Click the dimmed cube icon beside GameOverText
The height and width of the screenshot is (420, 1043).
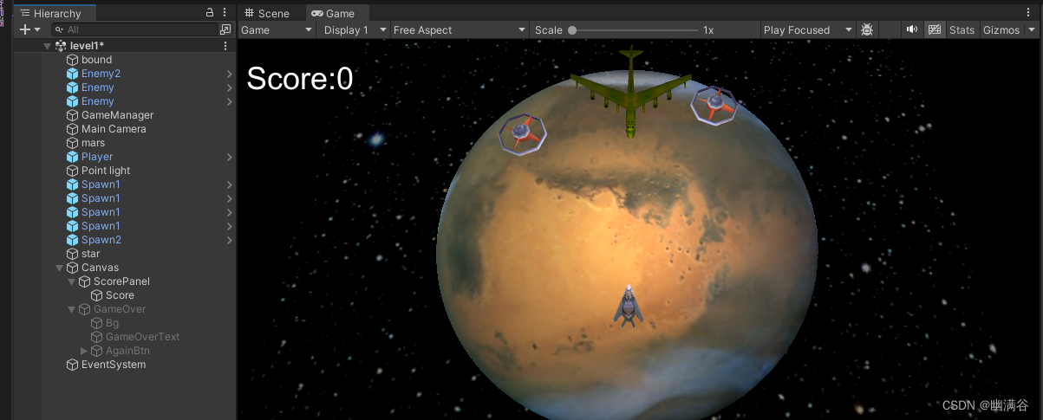(97, 337)
